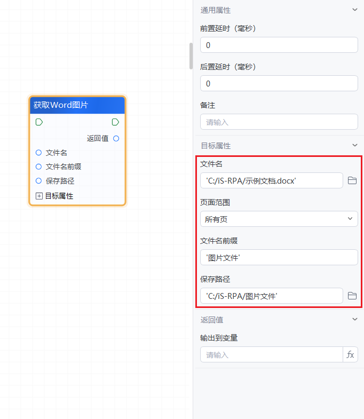Click the 前置延时 input field
The width and height of the screenshot is (364, 419).
(x=279, y=45)
